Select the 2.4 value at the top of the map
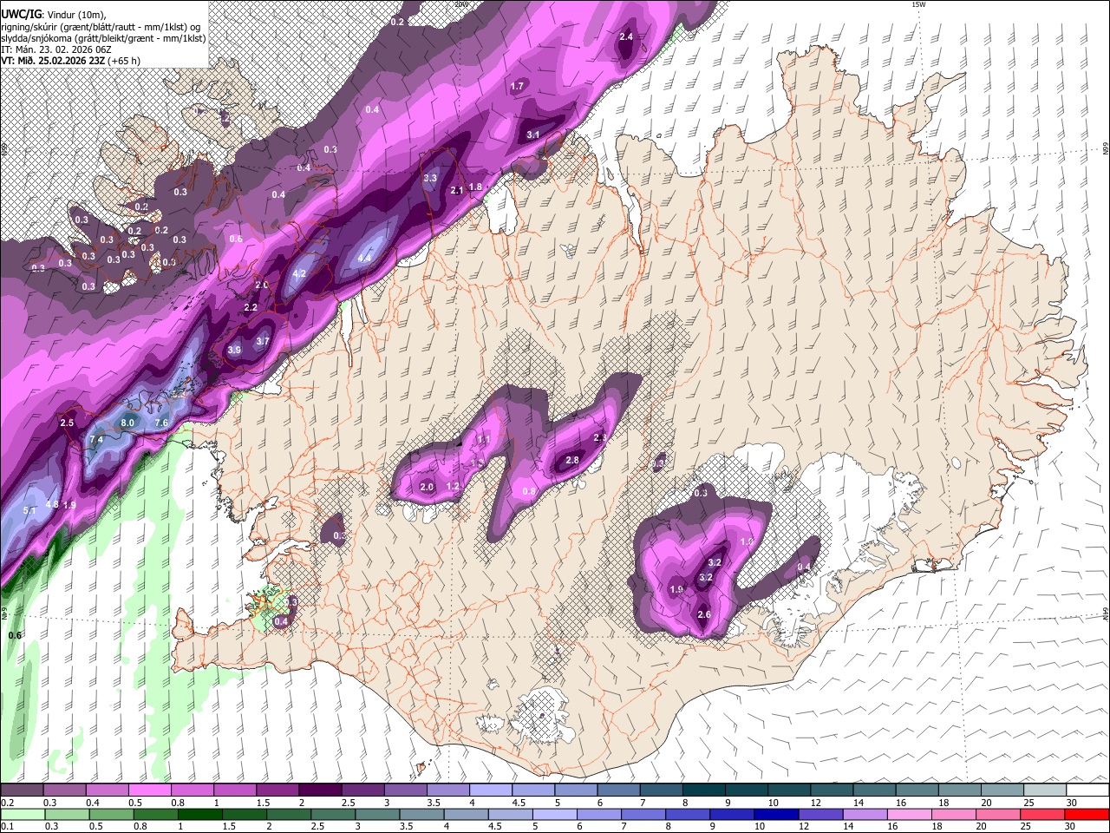This screenshot has width=1110, height=833. (x=626, y=36)
